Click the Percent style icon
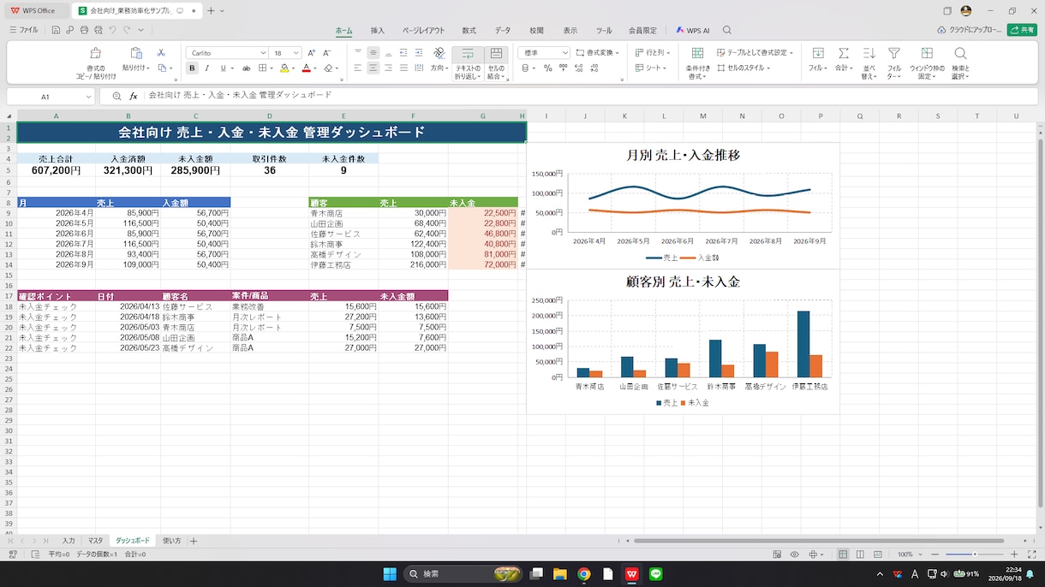This screenshot has width=1045, height=587. coord(548,68)
